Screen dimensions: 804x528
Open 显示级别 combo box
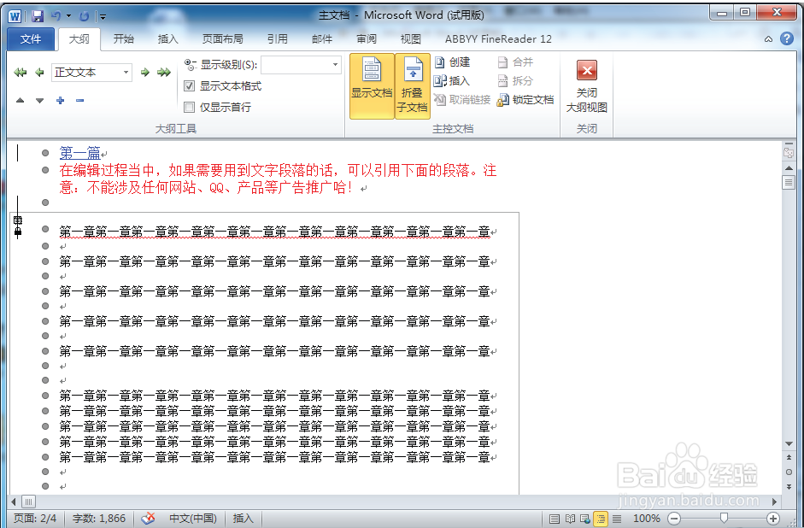click(x=301, y=65)
